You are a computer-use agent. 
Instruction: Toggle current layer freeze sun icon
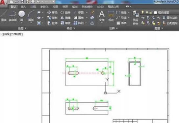(147, 12)
